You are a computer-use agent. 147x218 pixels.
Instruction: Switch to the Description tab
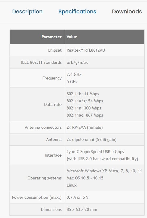[27, 12]
